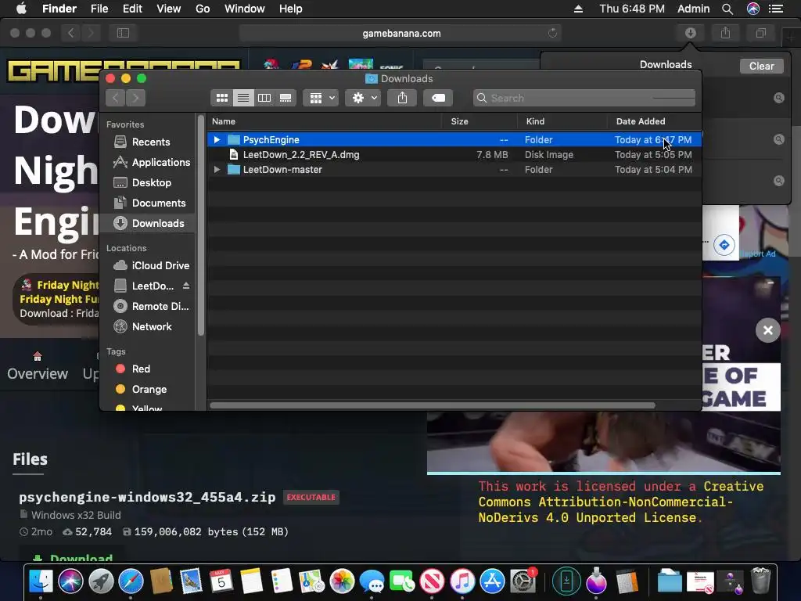801x601 pixels.
Task: Sort by Name column
Action: click(x=325, y=121)
